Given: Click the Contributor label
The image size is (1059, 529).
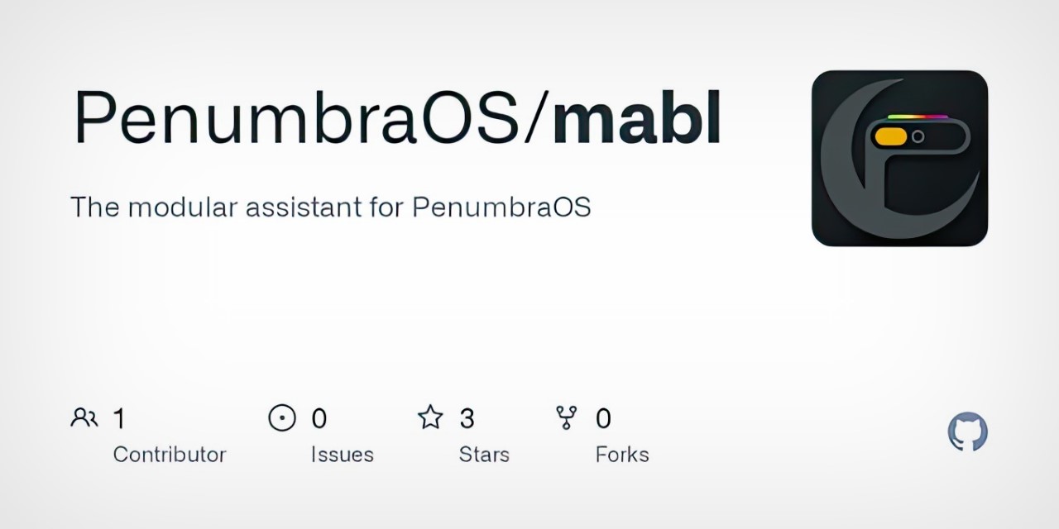Looking at the screenshot, I should click(x=170, y=455).
